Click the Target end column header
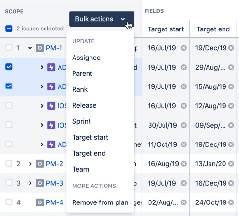Screen dimensions: 239x216 click(x=213, y=29)
